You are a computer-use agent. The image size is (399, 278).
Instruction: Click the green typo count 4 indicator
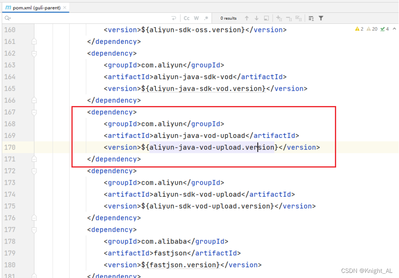point(385,29)
